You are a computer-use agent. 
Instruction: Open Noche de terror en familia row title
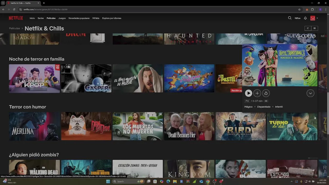point(36,59)
